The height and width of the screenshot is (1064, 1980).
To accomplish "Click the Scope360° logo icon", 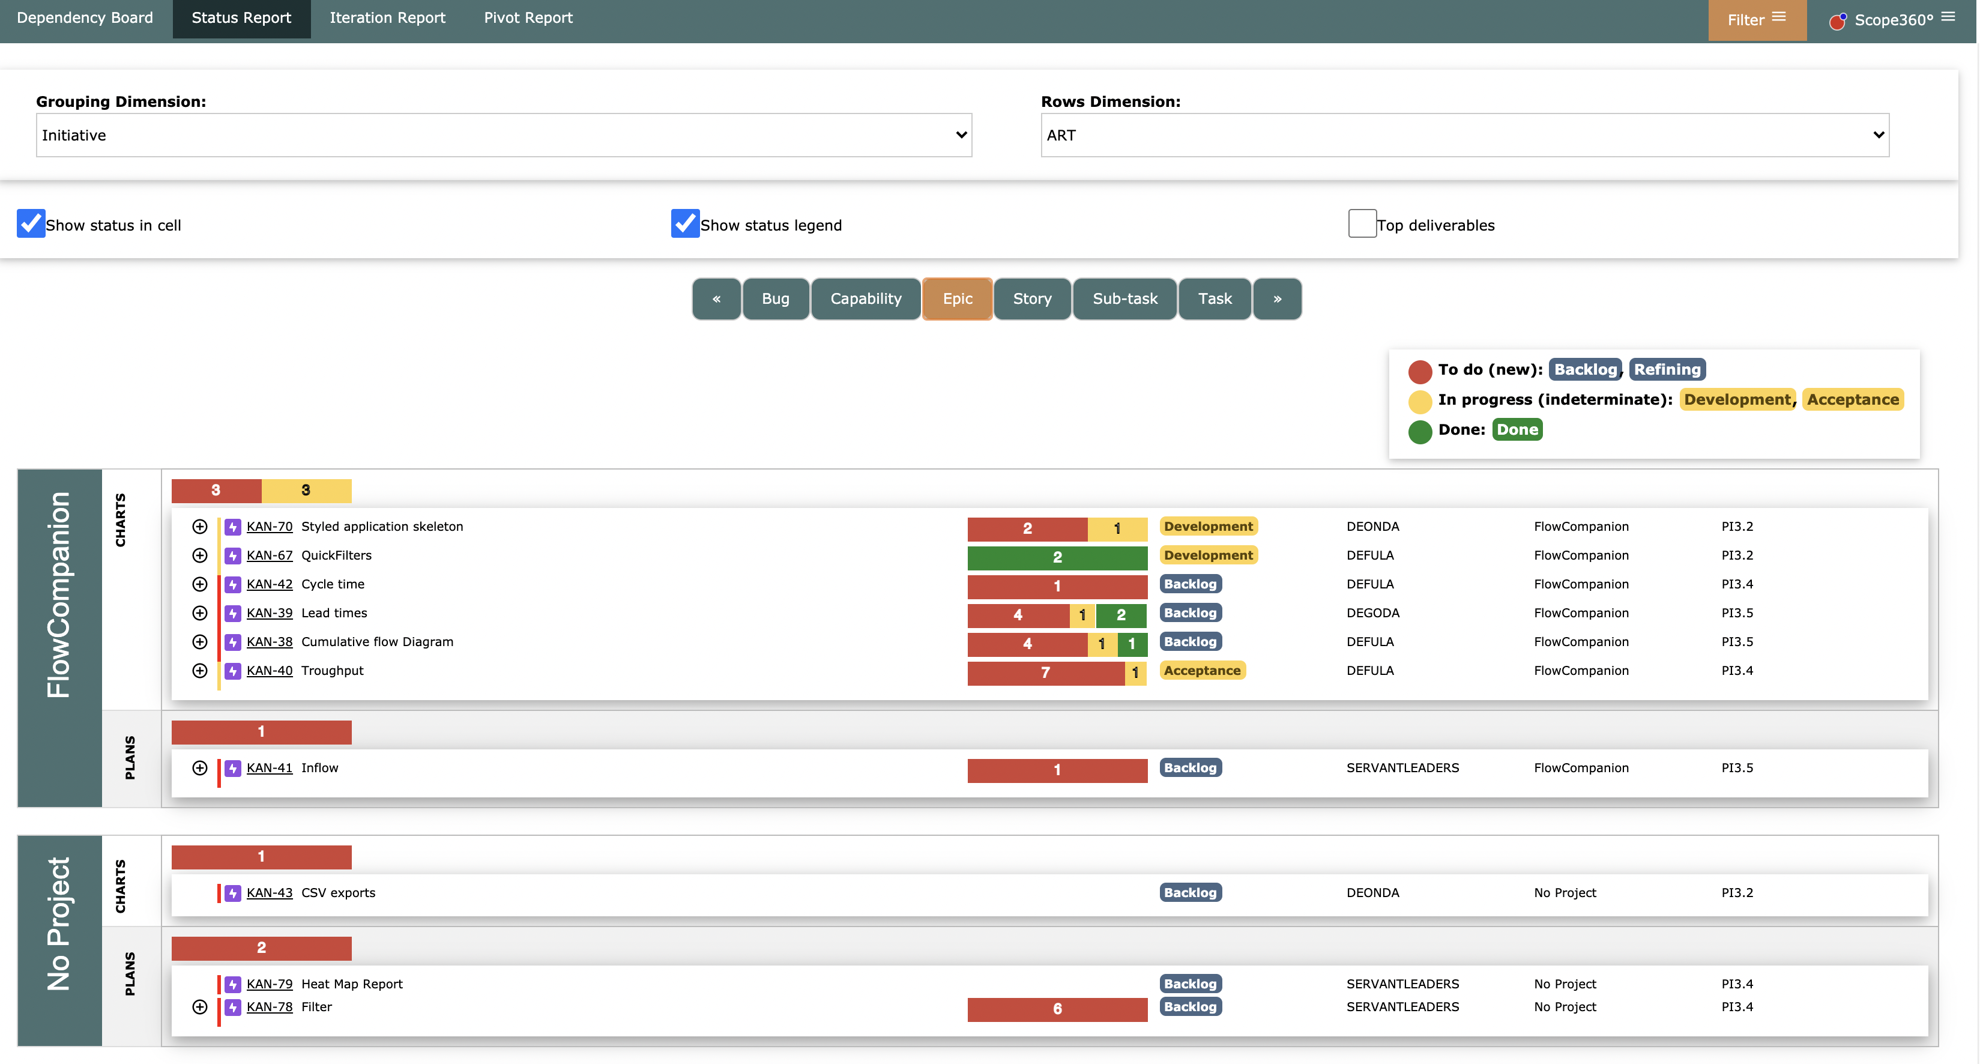I will [1837, 21].
